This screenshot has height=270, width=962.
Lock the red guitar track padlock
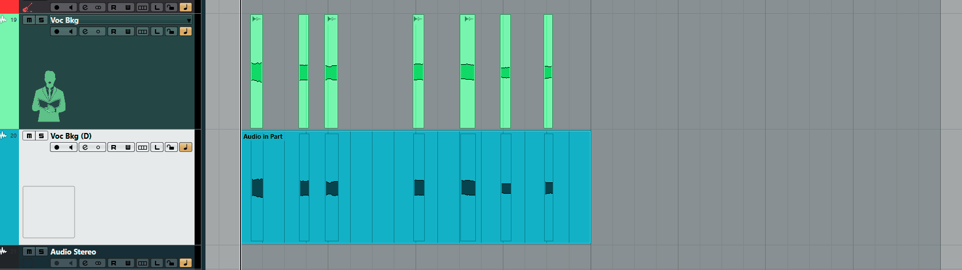point(171,7)
